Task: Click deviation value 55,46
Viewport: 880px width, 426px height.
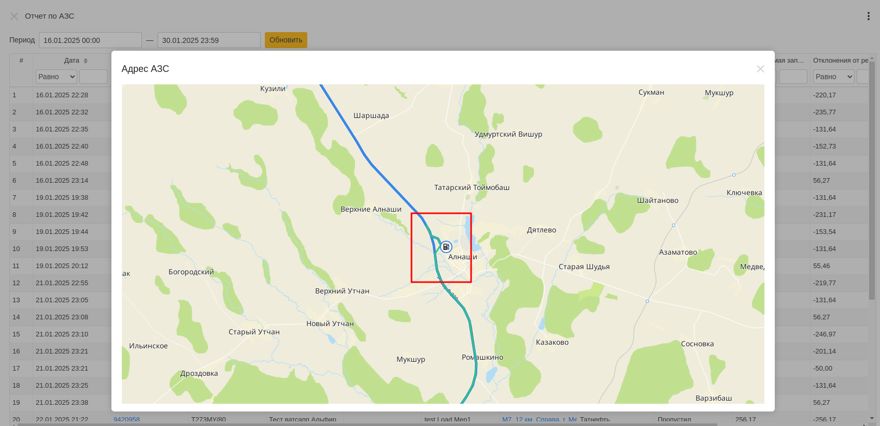Action: tap(821, 266)
